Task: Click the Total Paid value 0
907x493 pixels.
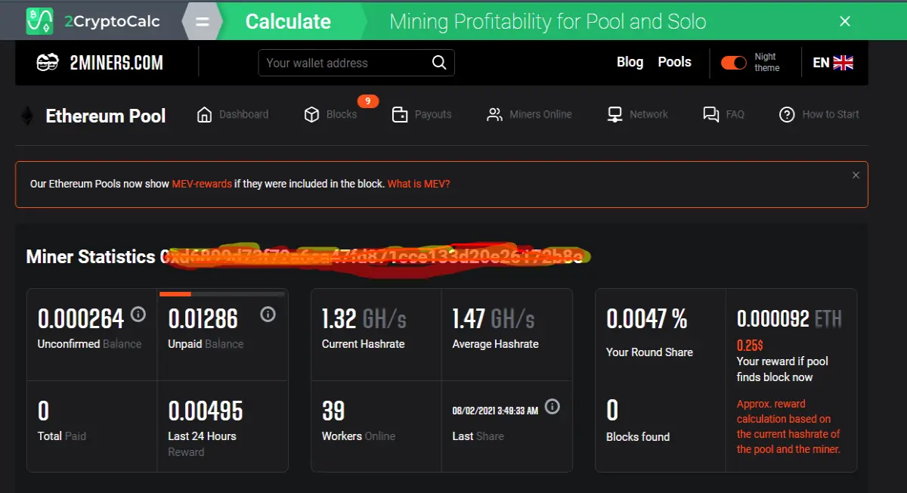Action: click(x=43, y=411)
